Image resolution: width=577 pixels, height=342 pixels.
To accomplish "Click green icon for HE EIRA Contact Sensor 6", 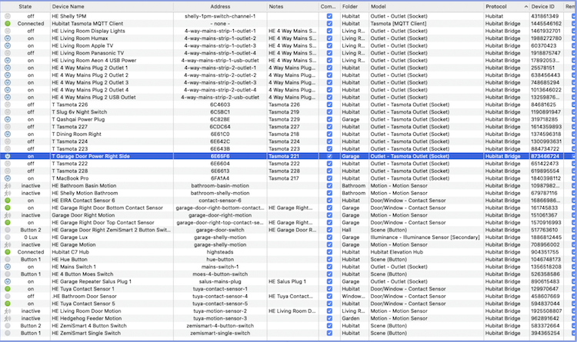I will click(8, 201).
